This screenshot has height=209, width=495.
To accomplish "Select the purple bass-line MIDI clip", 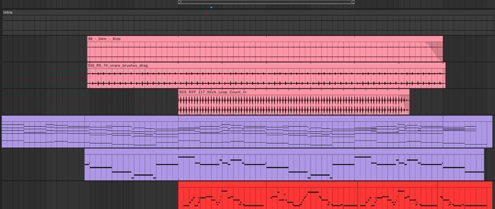I will pos(284,164).
